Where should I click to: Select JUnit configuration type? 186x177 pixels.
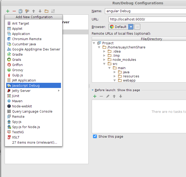[x=34, y=96]
